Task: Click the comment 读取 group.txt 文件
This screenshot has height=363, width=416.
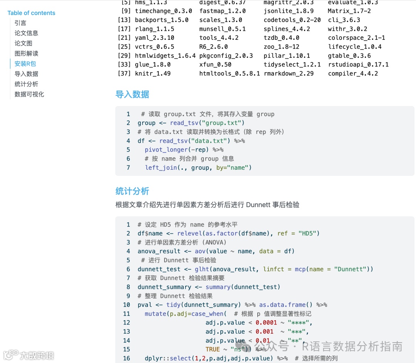Action: coord(208,114)
